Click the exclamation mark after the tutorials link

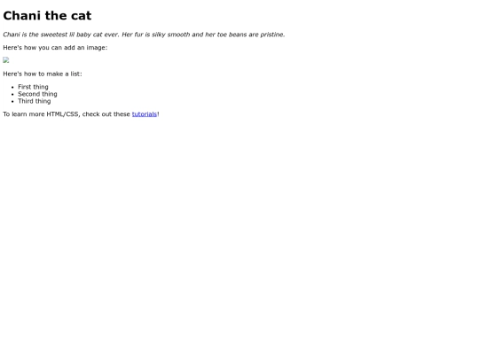(158, 114)
